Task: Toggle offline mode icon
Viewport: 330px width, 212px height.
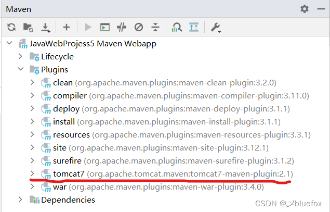Action: [122, 27]
